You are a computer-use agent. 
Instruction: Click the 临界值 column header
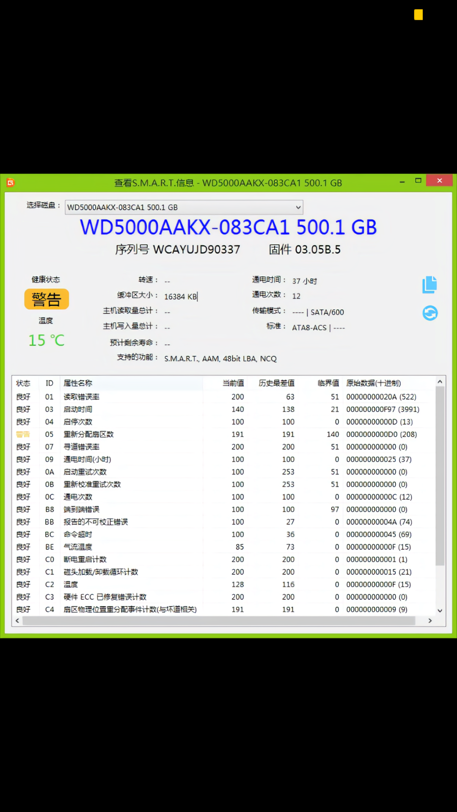328,383
